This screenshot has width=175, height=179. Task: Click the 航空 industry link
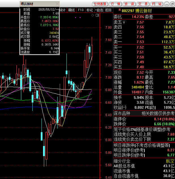pyautogui.click(x=170, y=161)
